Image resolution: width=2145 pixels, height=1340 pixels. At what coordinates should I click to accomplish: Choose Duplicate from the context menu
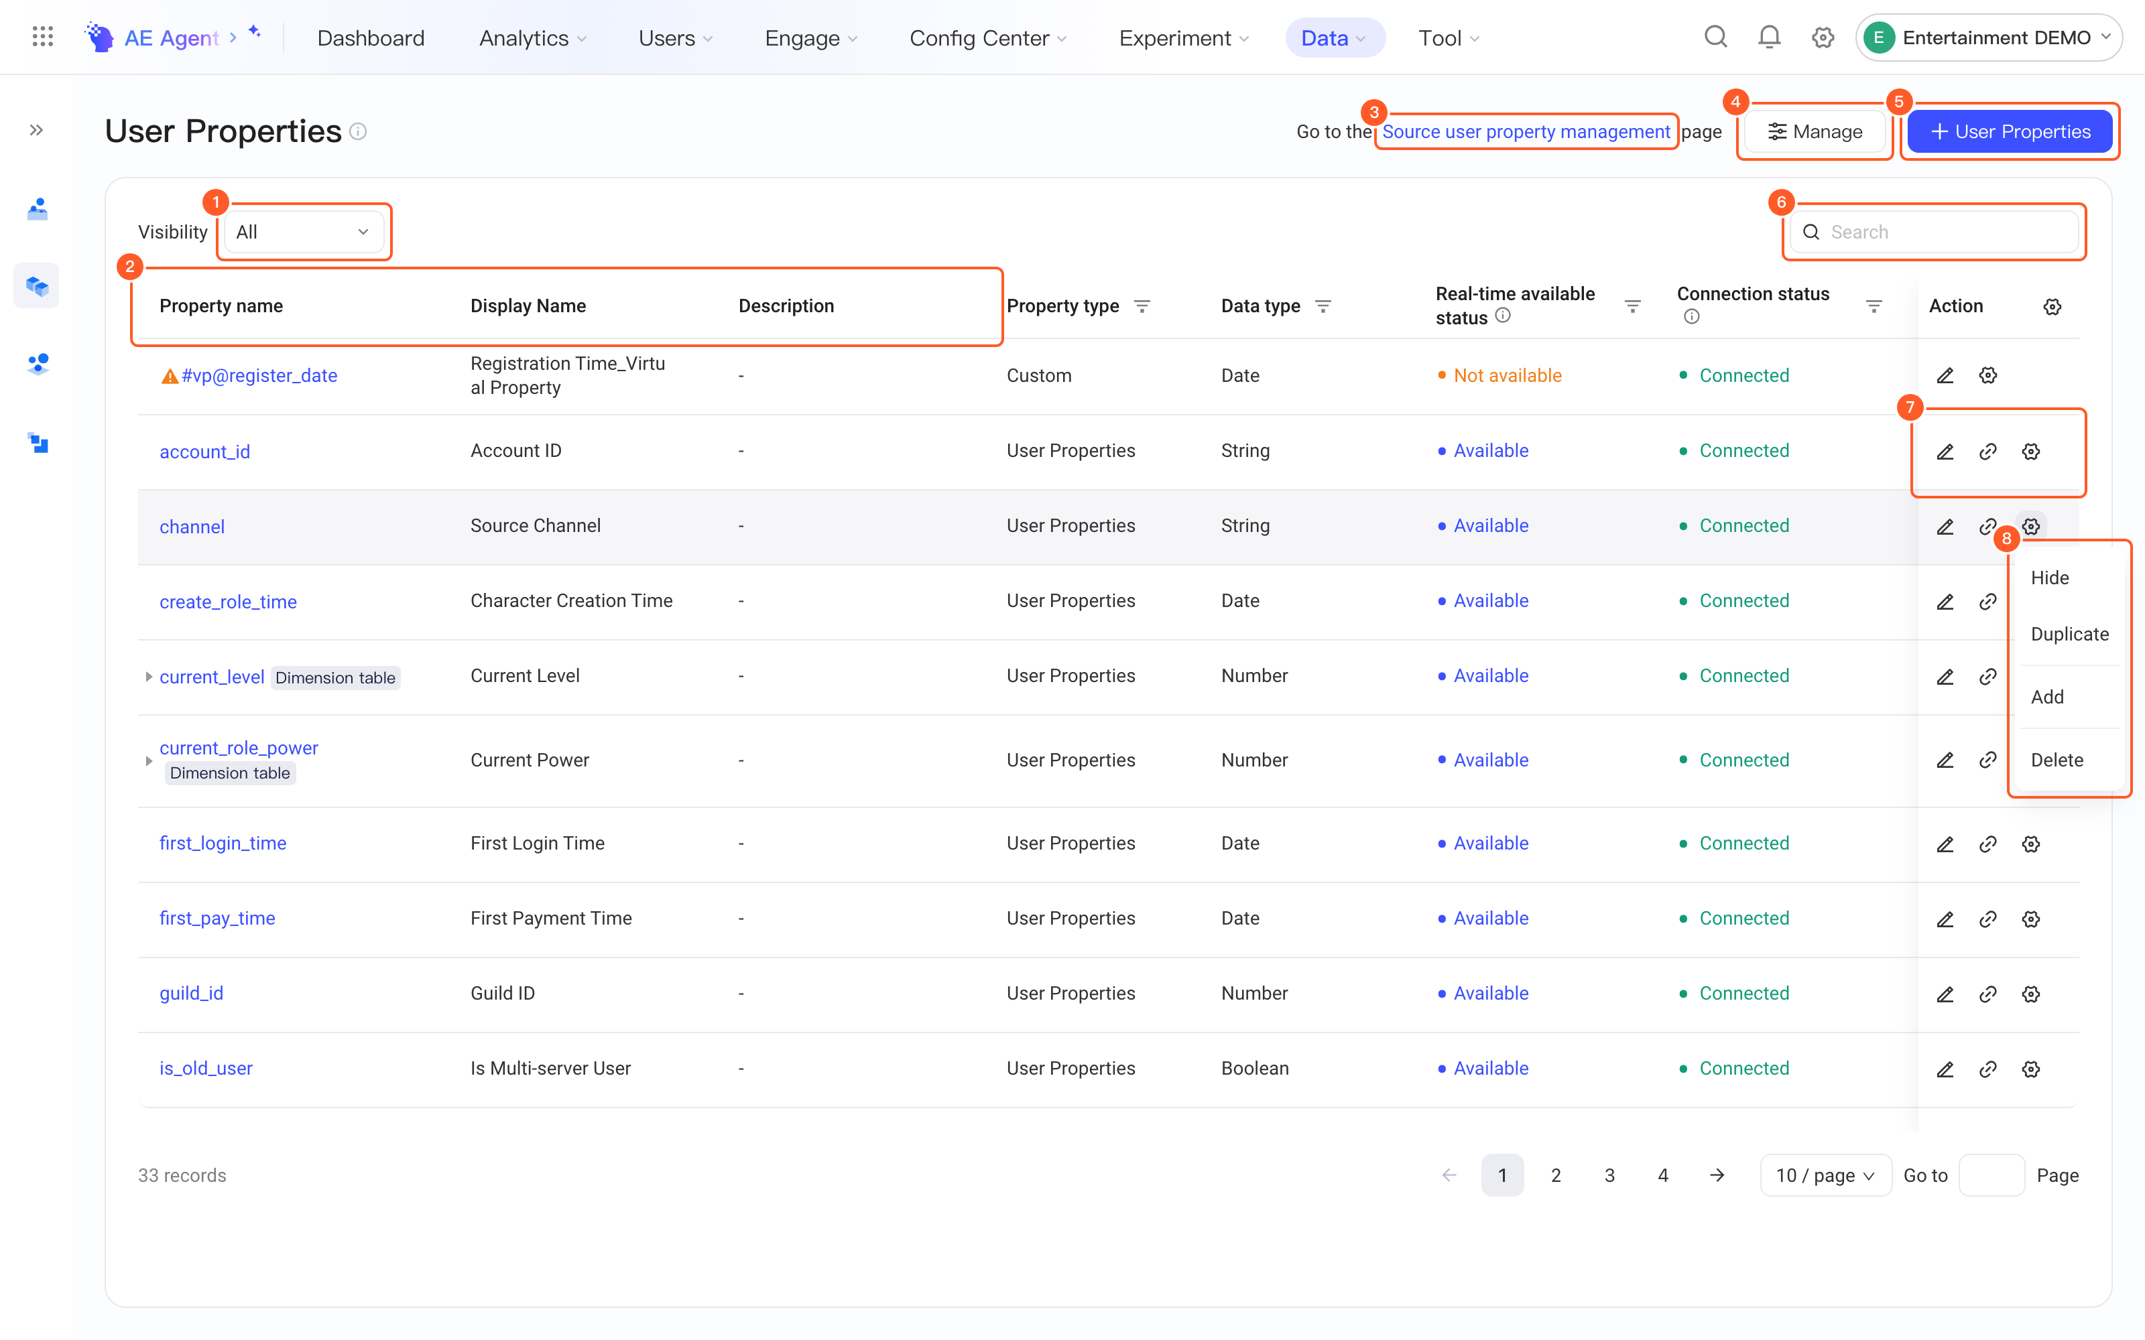coord(2069,634)
